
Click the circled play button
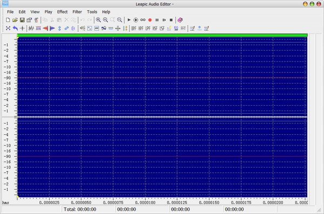click(x=136, y=20)
